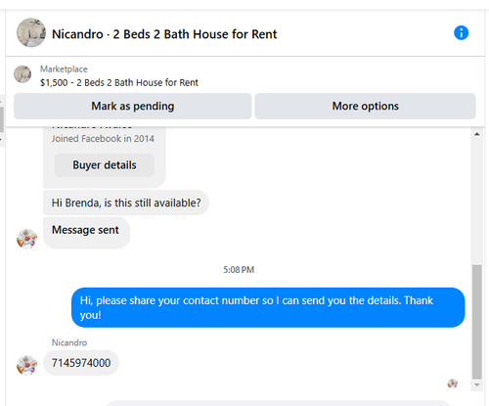Click the 'Hi Brenda, is this still available?' message
Viewport: 489px width, 406px height.
pyautogui.click(x=126, y=203)
